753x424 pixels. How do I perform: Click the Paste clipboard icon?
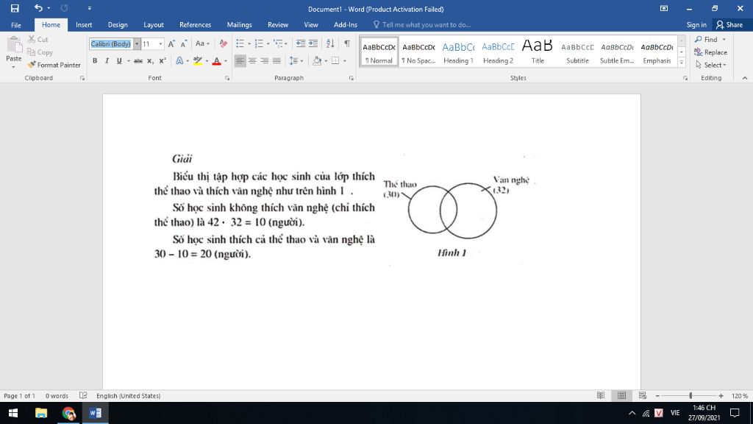[14, 45]
